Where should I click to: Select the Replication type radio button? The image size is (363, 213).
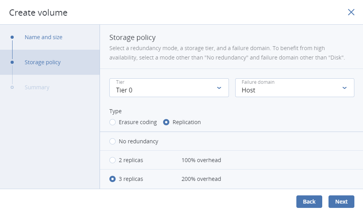(x=166, y=122)
